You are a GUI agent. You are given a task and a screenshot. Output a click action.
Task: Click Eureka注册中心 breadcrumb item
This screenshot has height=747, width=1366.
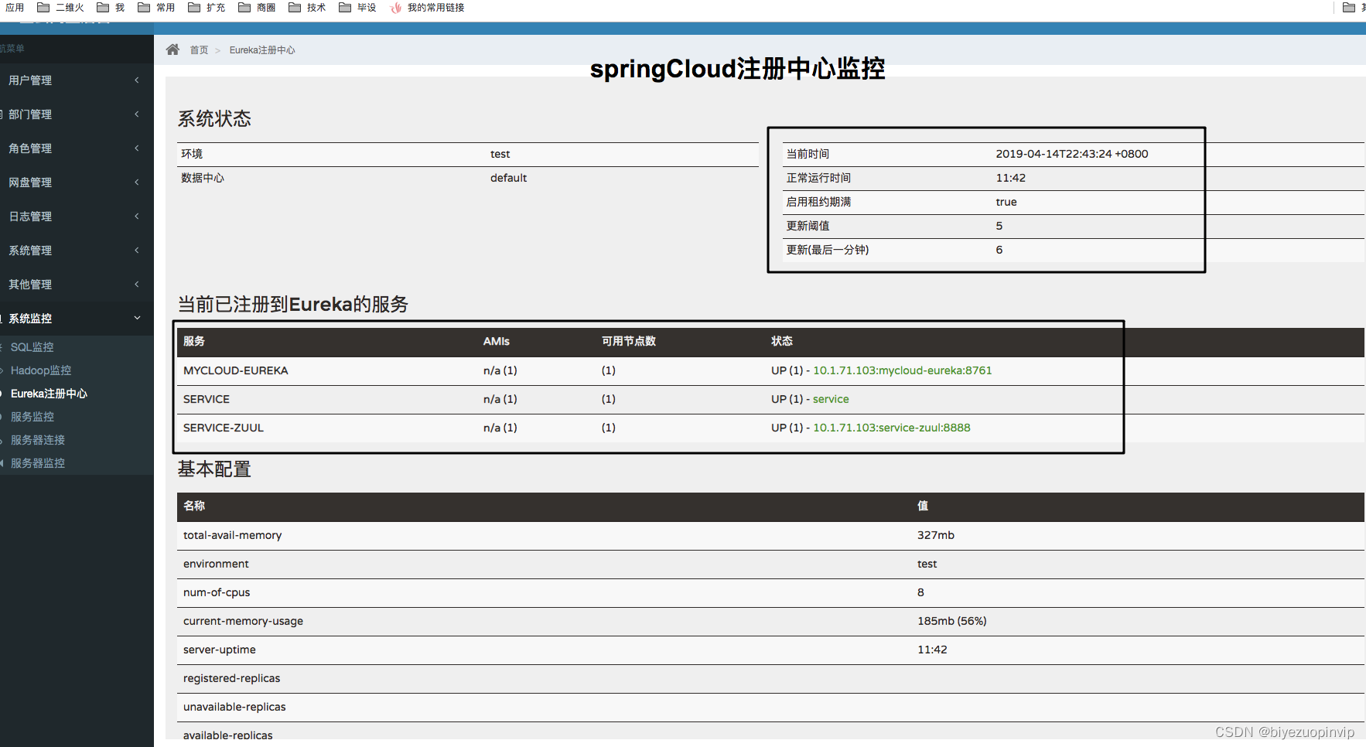[262, 50]
